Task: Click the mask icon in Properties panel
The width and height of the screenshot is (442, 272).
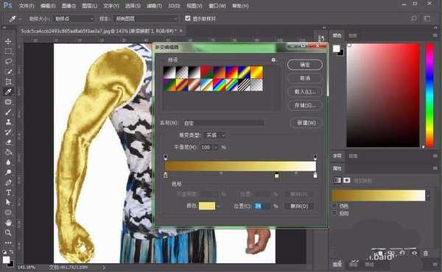Action: (347, 180)
